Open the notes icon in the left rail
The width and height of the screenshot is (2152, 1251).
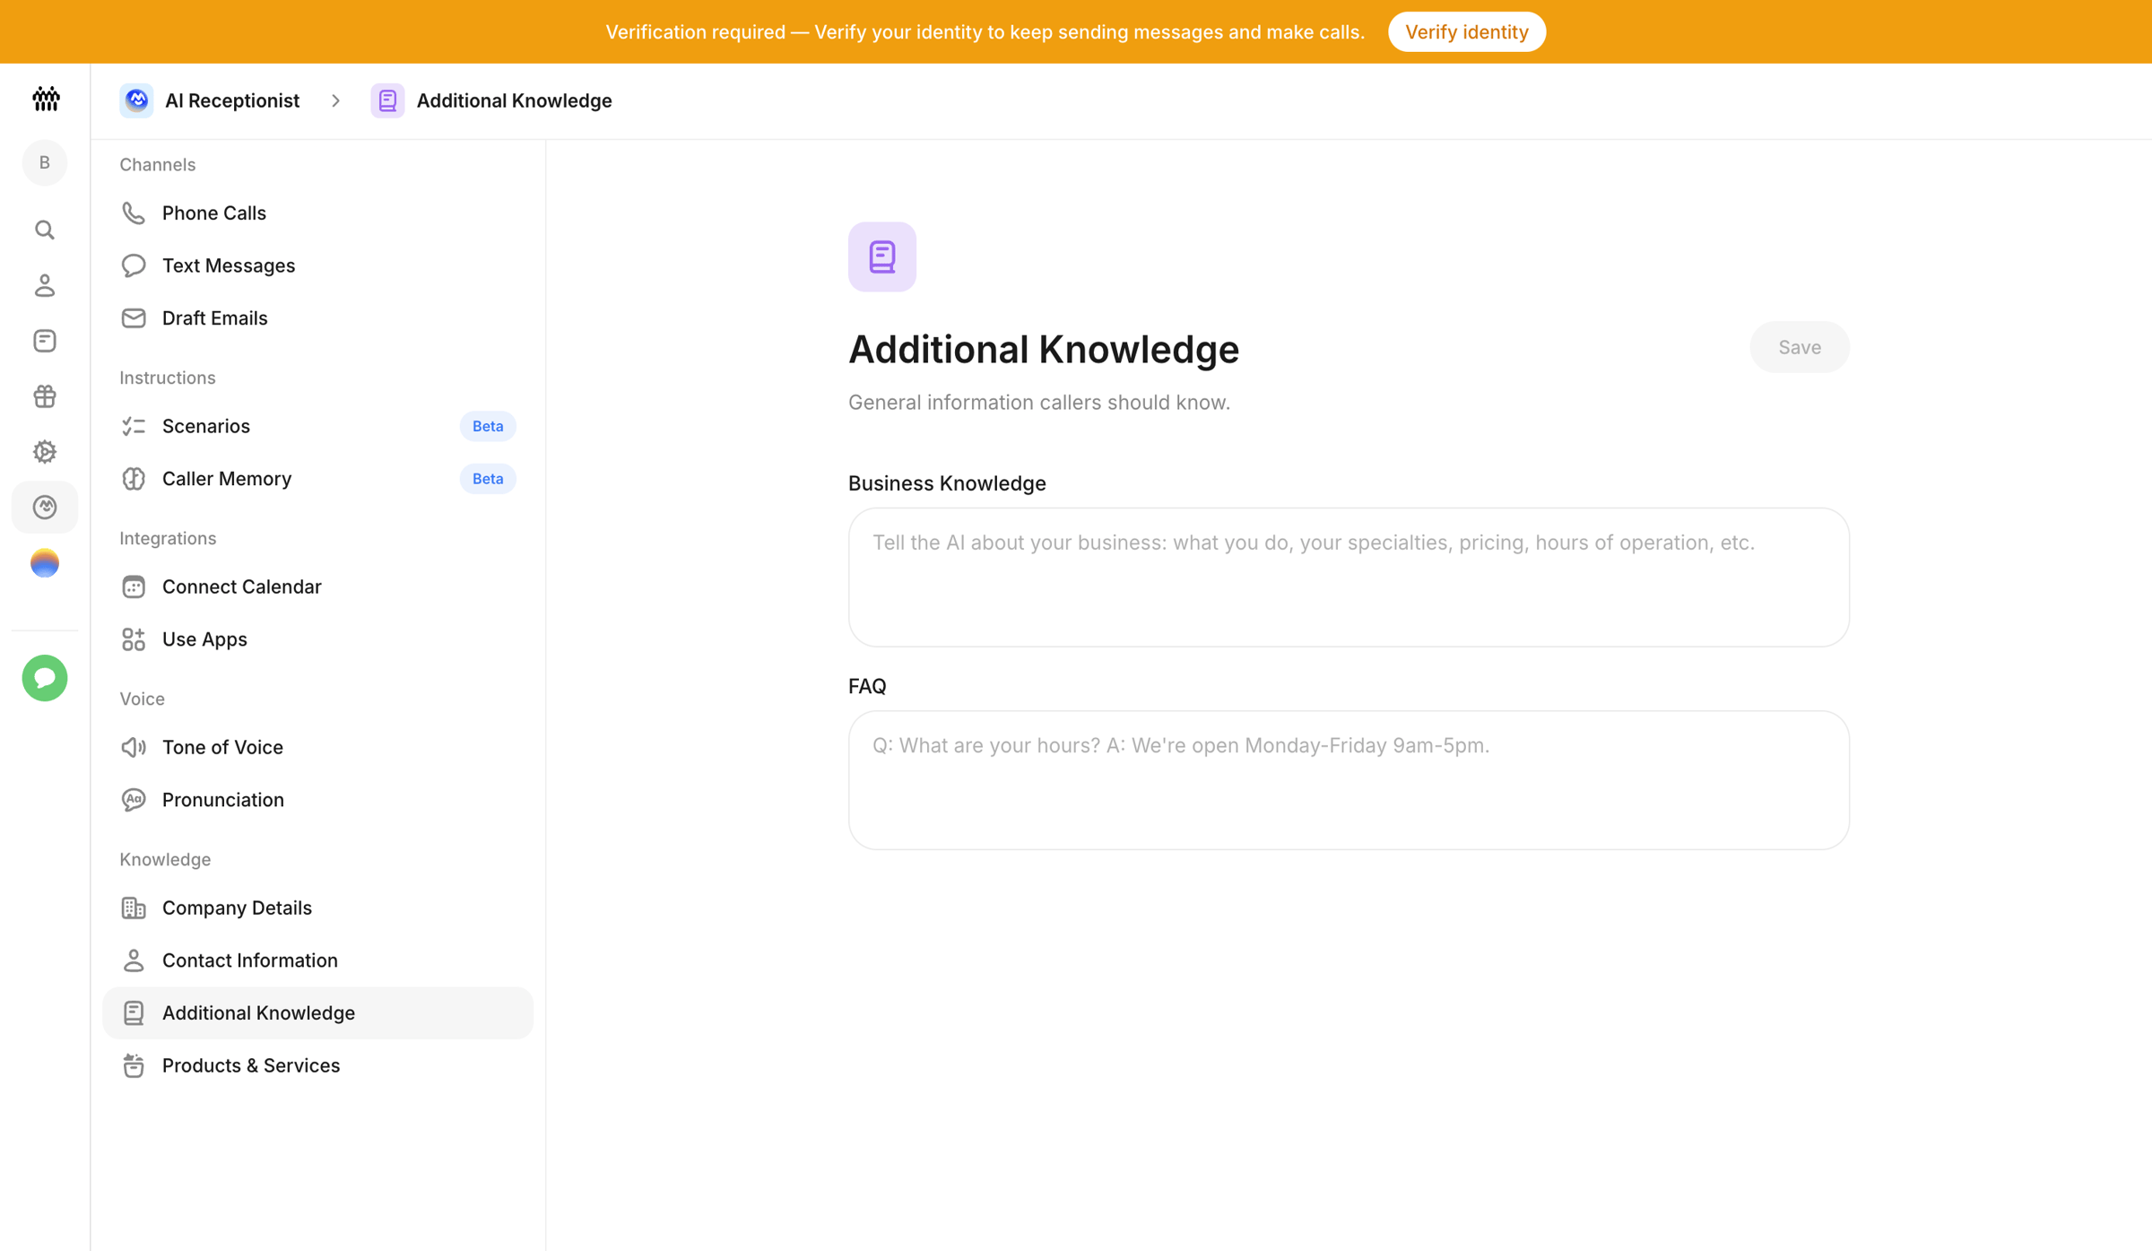point(45,341)
